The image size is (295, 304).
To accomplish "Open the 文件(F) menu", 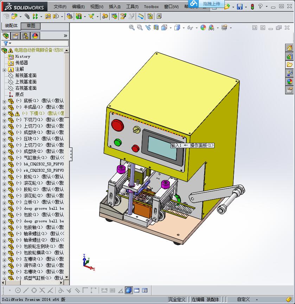I will coord(60,7).
